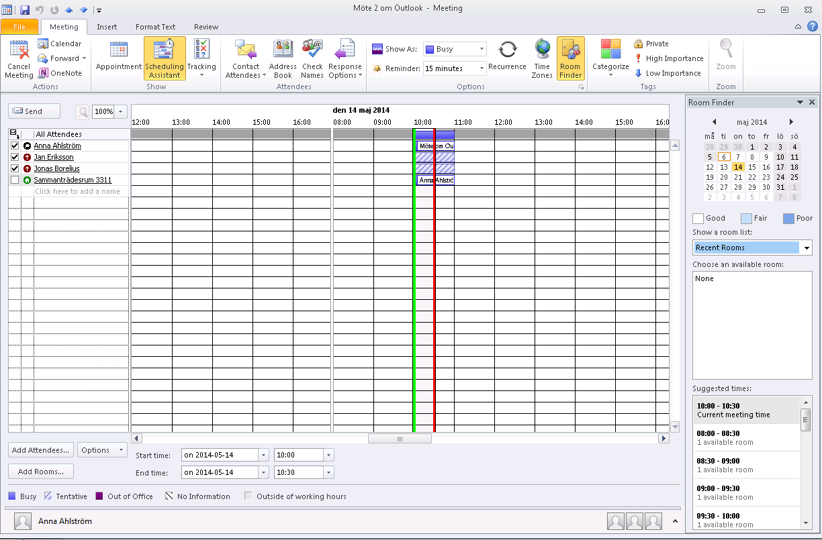Open the start time 10:00 dropdown
The width and height of the screenshot is (822, 540).
(328, 455)
